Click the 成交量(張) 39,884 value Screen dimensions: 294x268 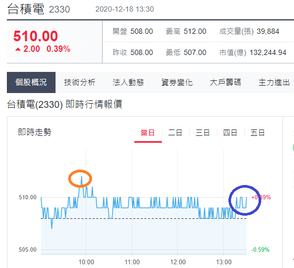coord(268,31)
